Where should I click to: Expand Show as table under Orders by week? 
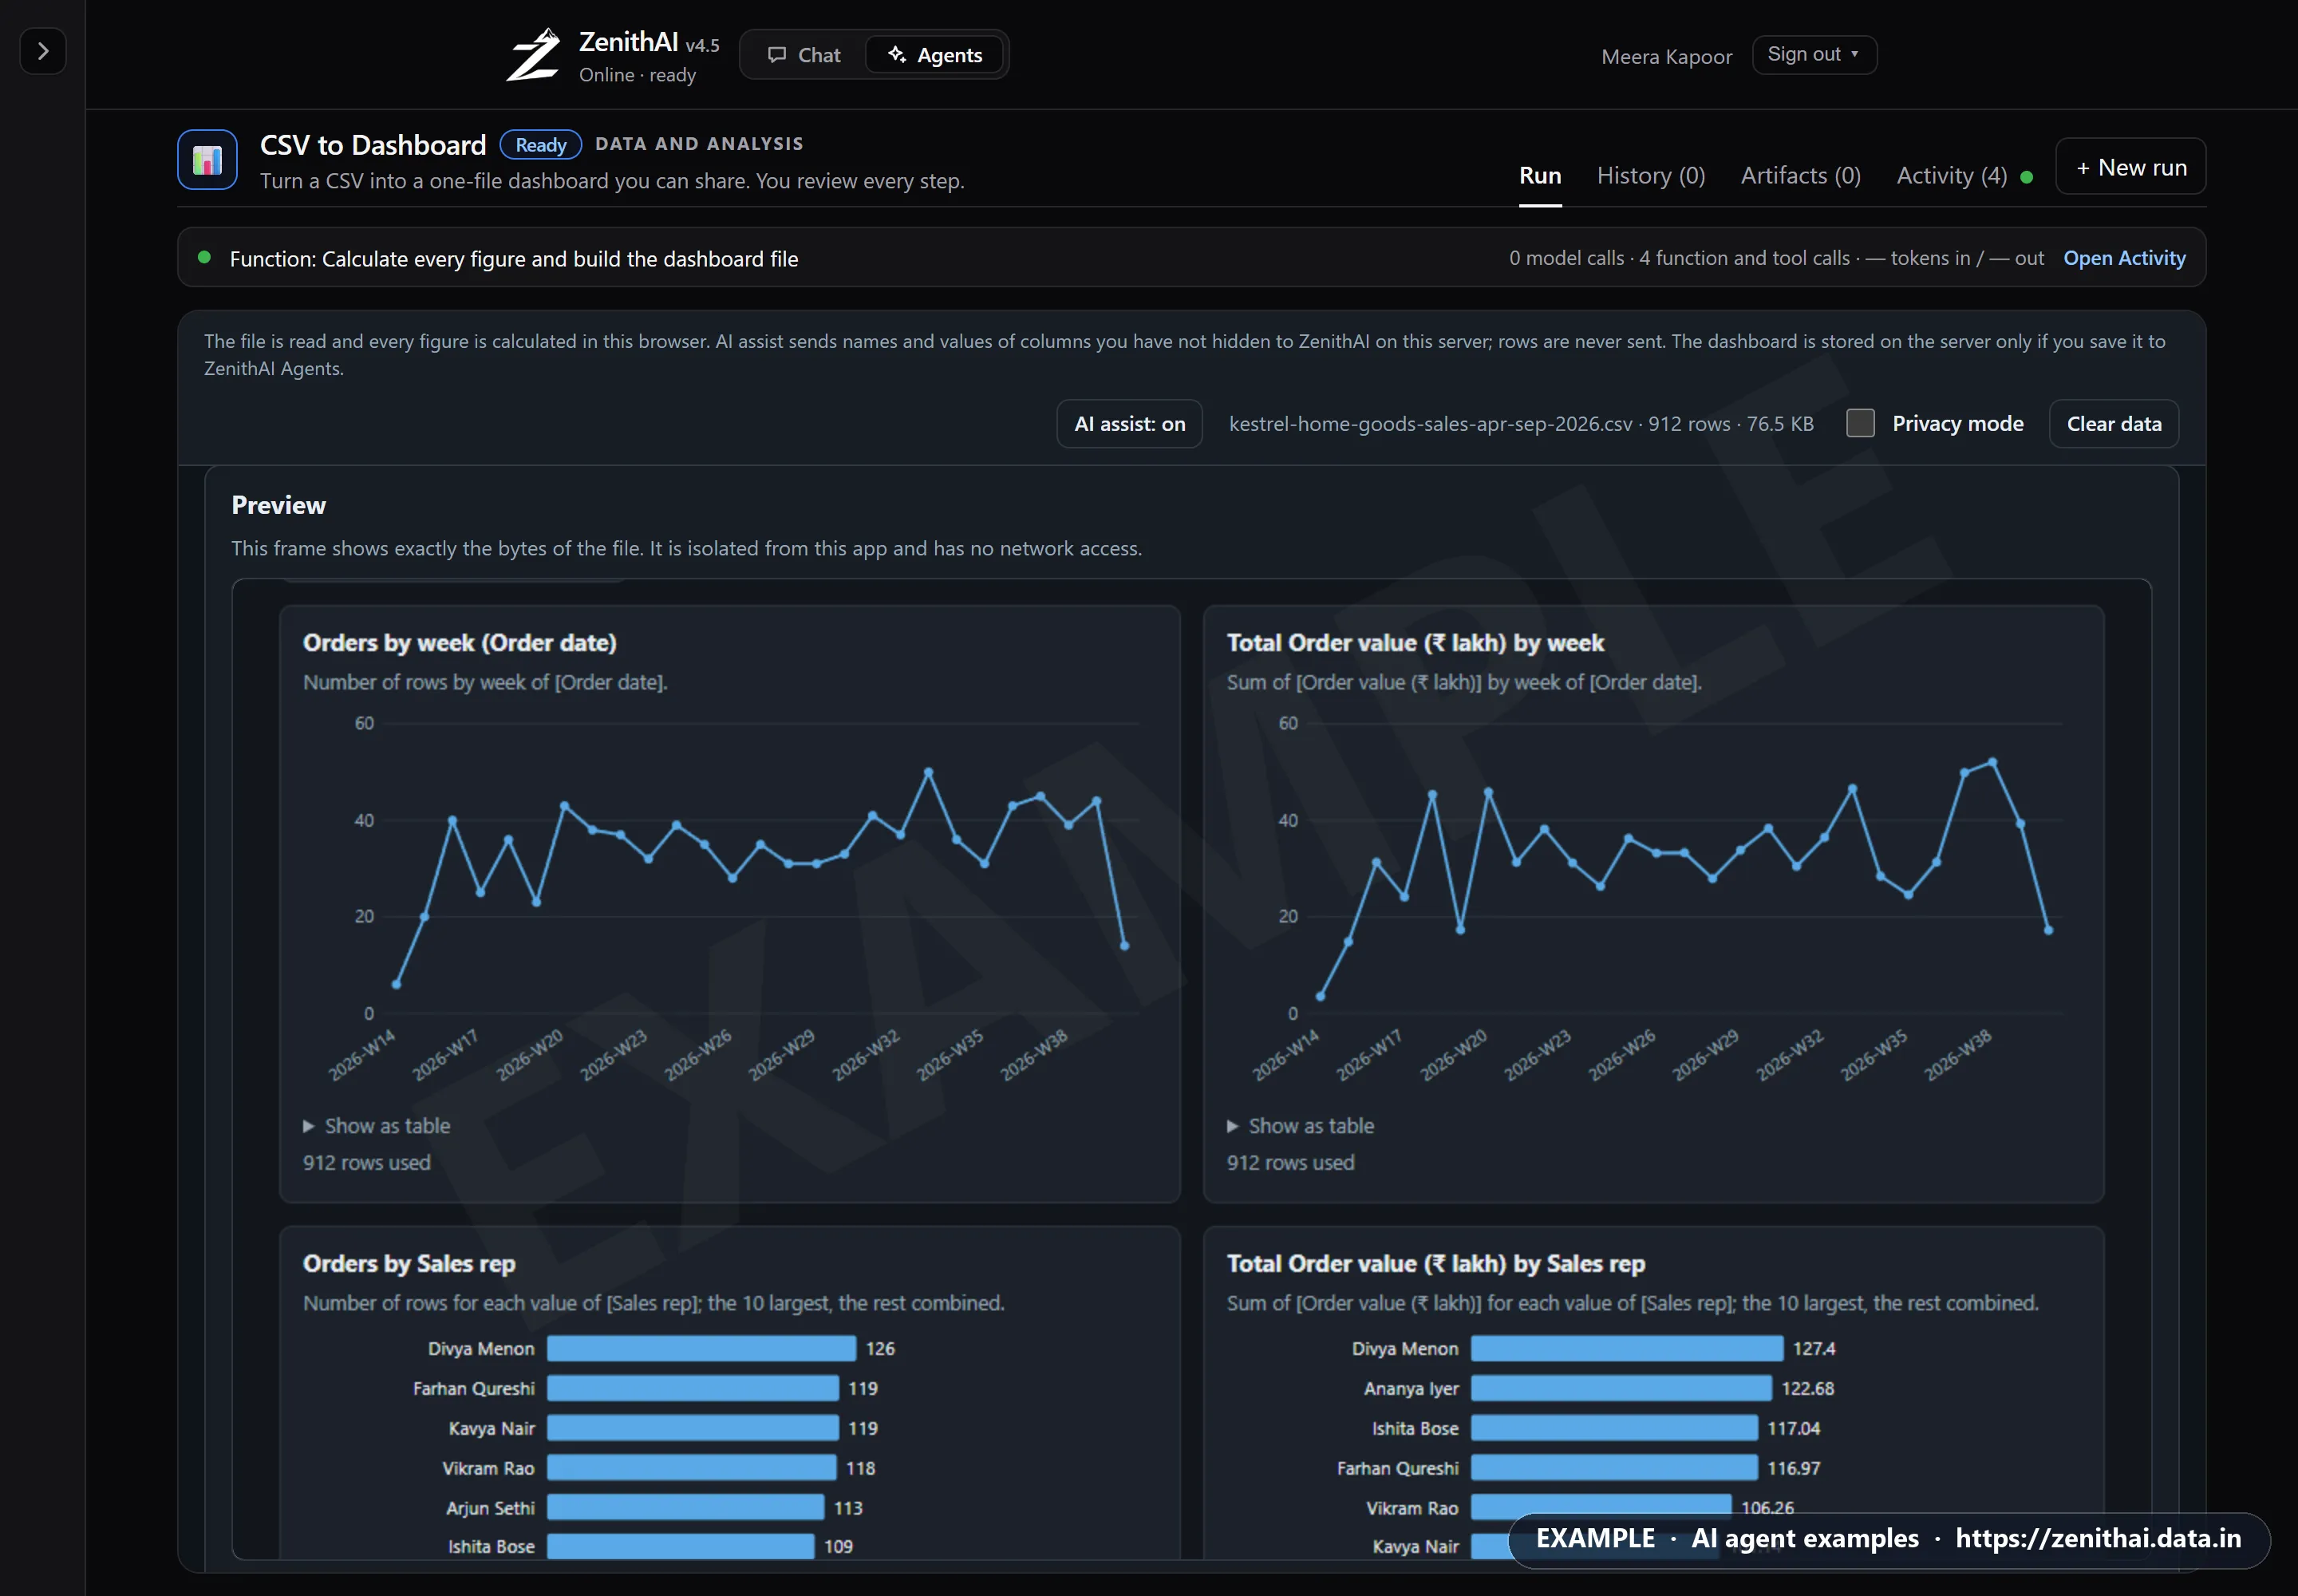click(x=376, y=1125)
